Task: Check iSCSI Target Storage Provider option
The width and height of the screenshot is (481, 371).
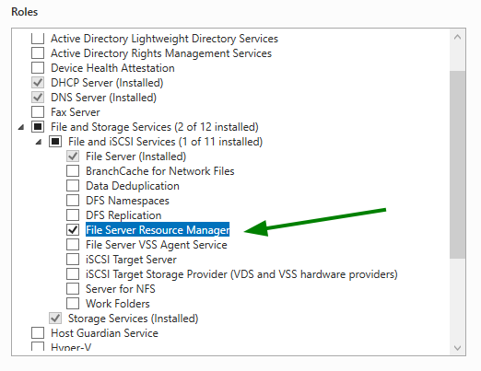Action: coord(73,274)
